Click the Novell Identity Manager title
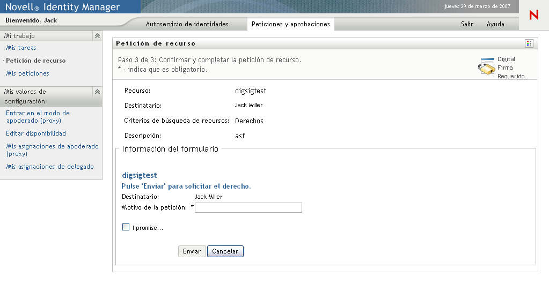Screen dimensions: 549x306 click(62, 6)
